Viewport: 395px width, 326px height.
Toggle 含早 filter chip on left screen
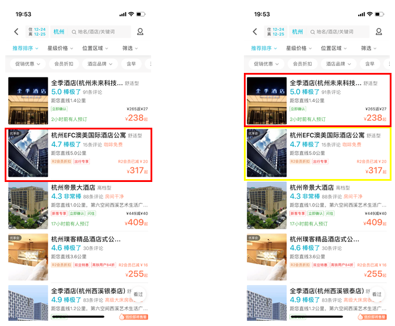click(x=131, y=64)
